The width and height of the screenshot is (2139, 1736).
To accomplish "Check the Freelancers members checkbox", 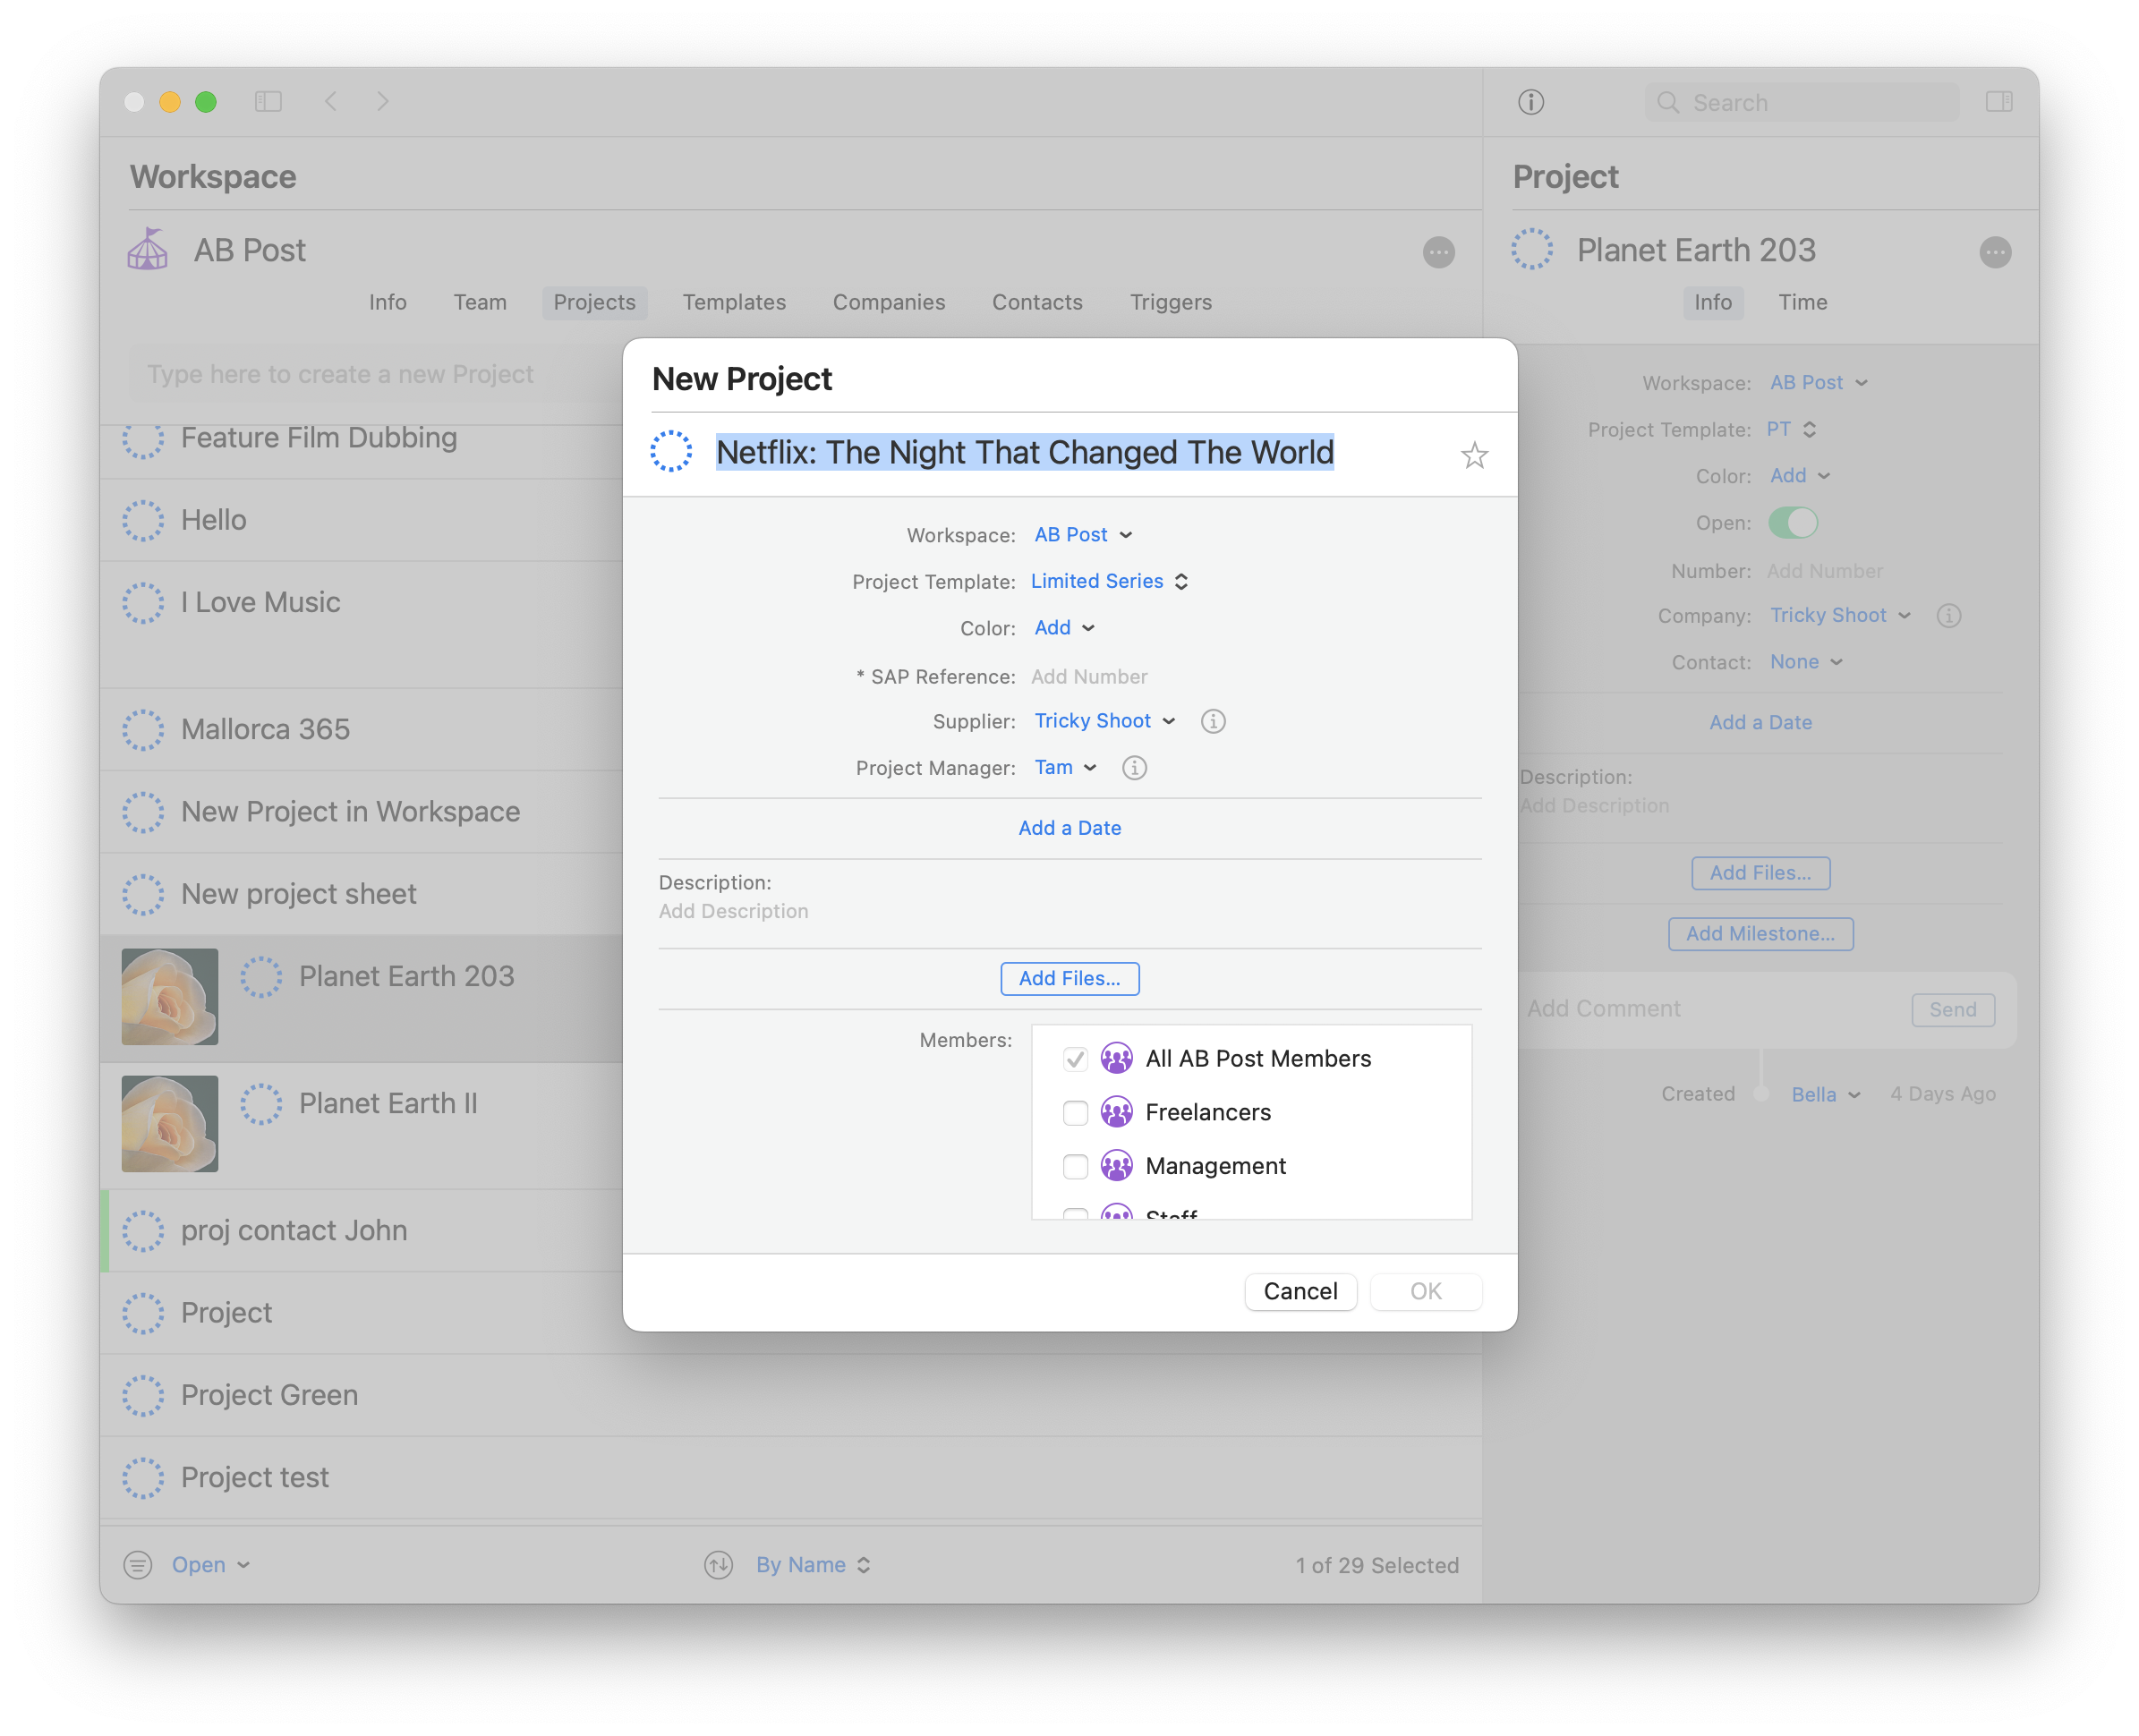I will tap(1075, 1113).
